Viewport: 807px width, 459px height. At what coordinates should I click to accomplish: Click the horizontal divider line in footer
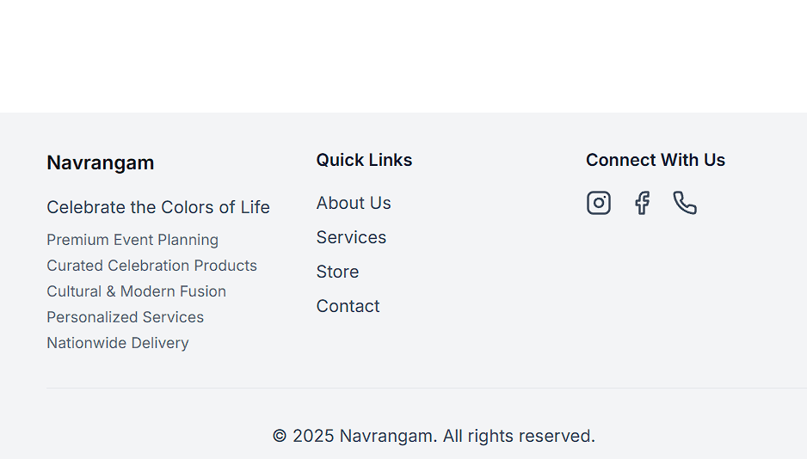[x=427, y=388]
